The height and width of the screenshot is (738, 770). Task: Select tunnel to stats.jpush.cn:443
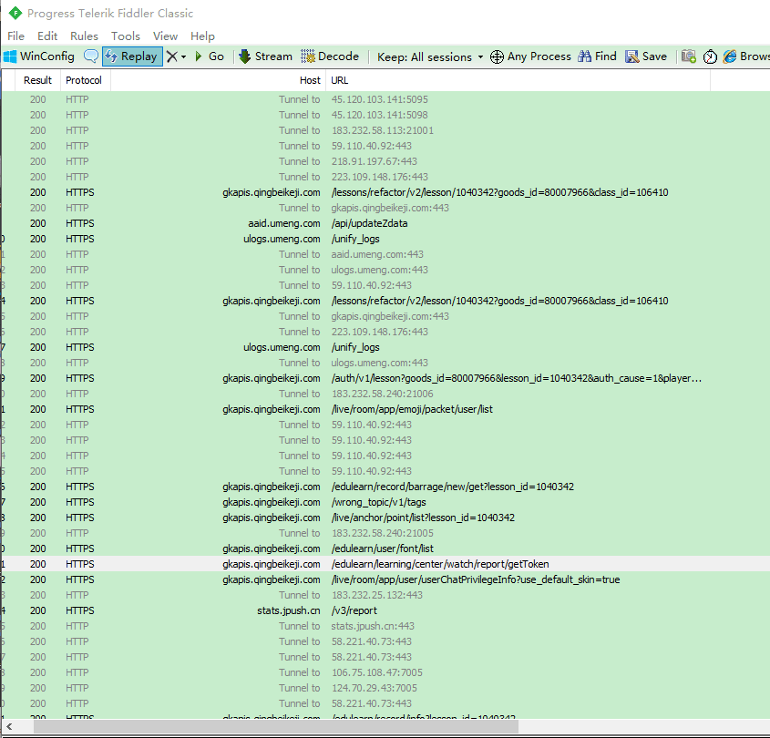click(x=386, y=626)
